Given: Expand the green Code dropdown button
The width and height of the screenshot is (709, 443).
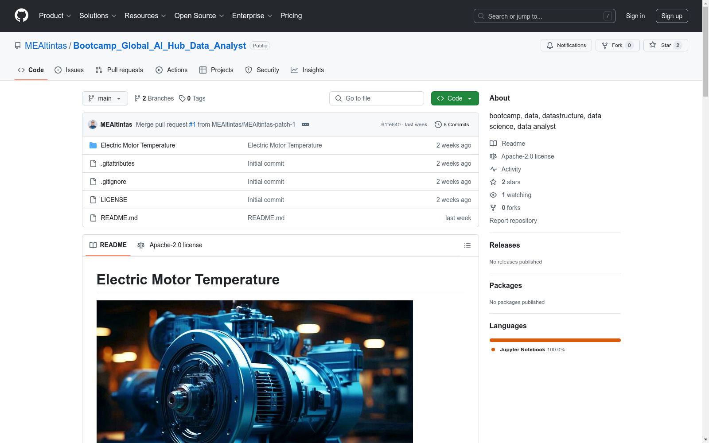Looking at the screenshot, I should coord(455,98).
